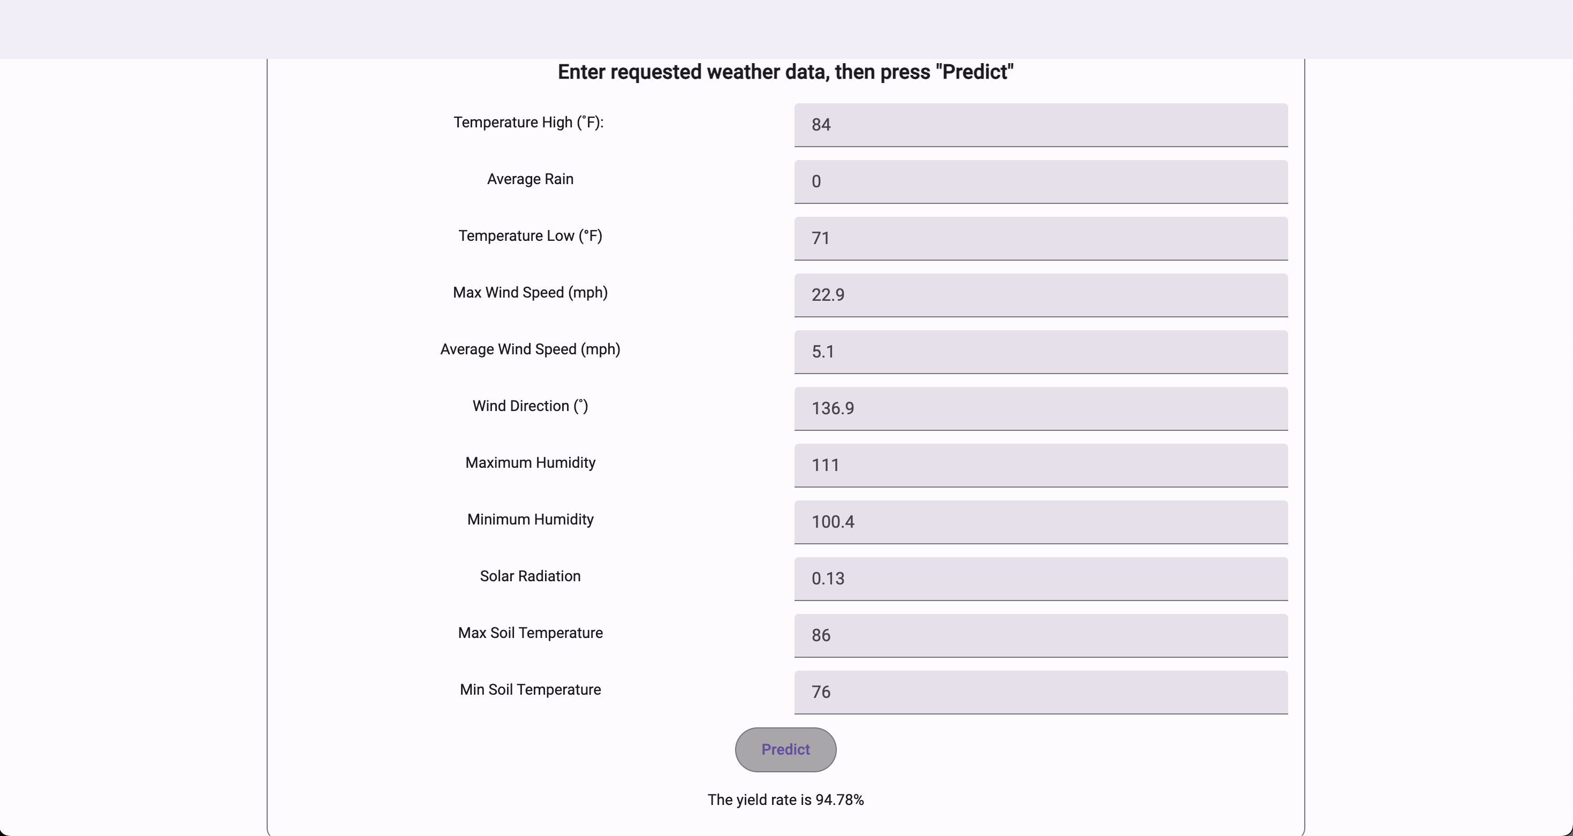Focus the Solar Radiation input
The height and width of the screenshot is (836, 1573).
tap(1040, 579)
